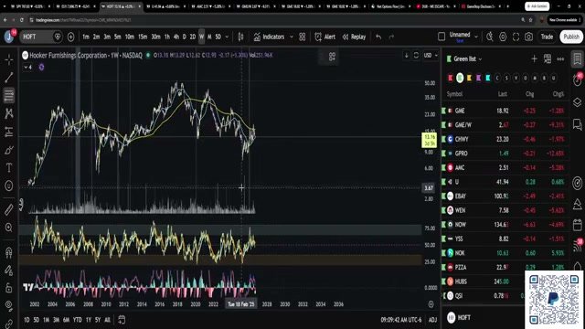Select the yellow flag color filter
This screenshot has width=585, height=329.
pos(469,78)
